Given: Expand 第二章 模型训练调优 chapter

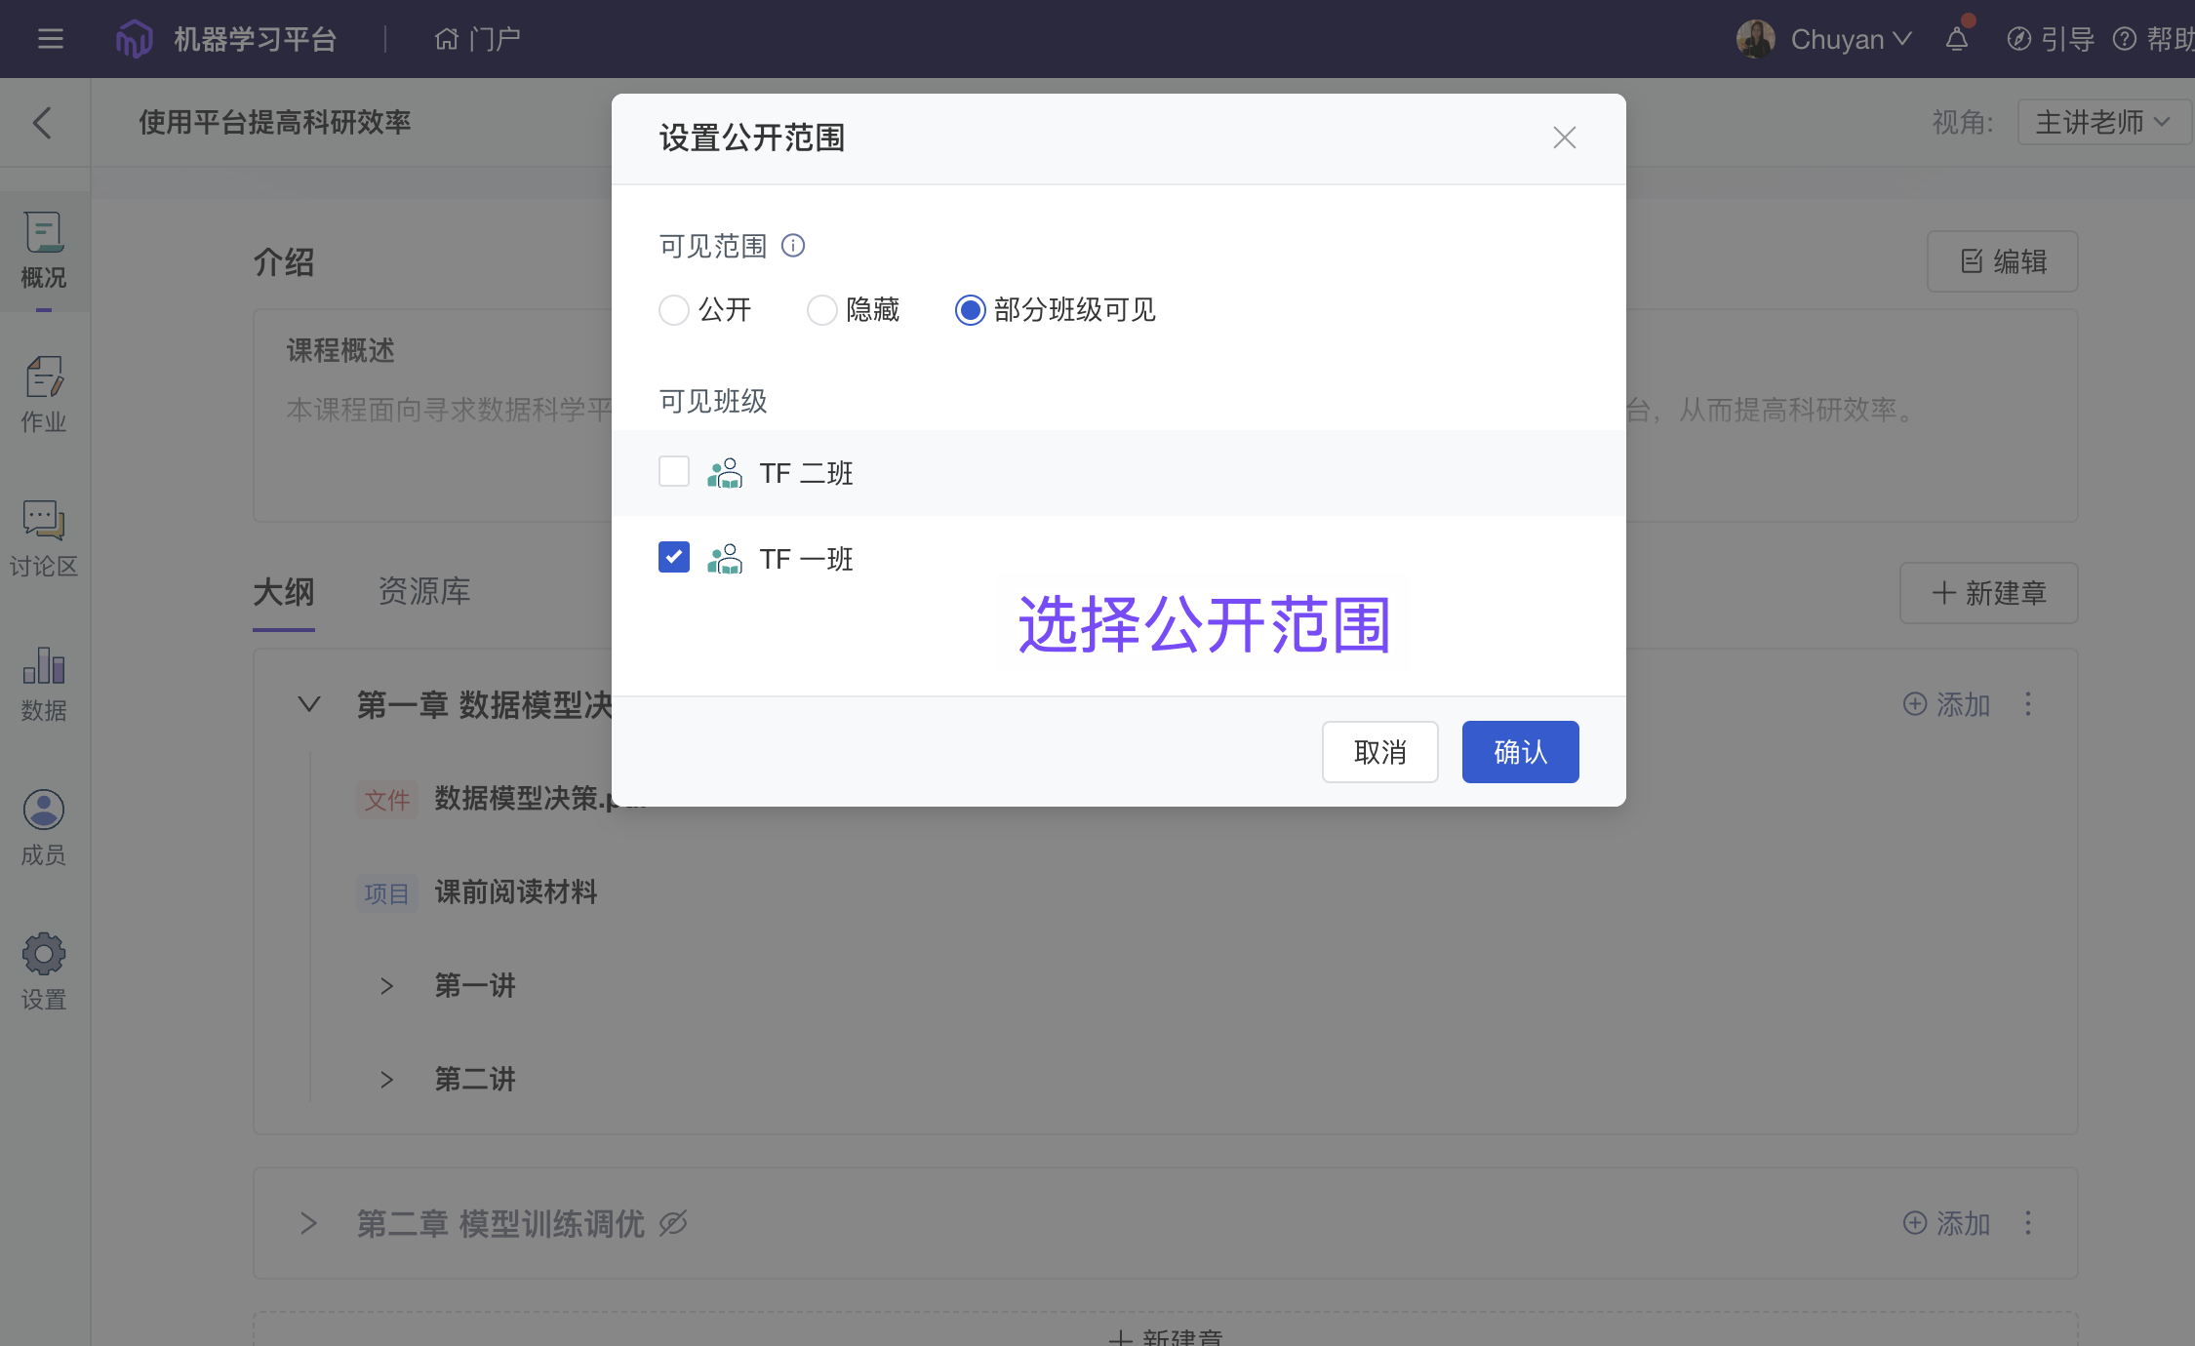Looking at the screenshot, I should pyautogui.click(x=308, y=1223).
